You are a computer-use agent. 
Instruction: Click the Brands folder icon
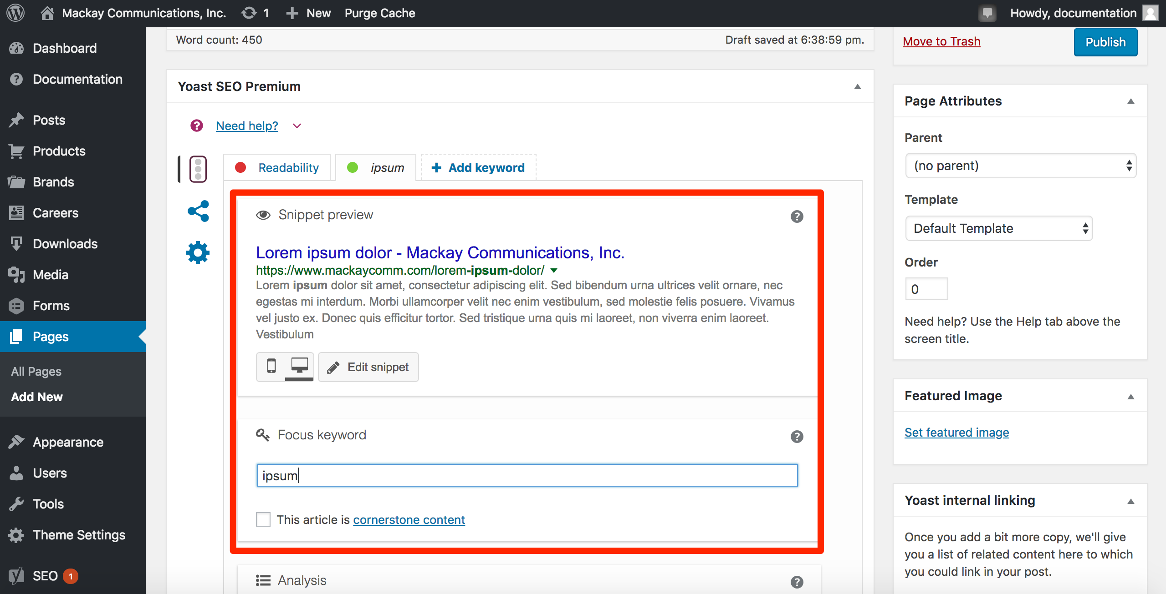click(x=16, y=182)
